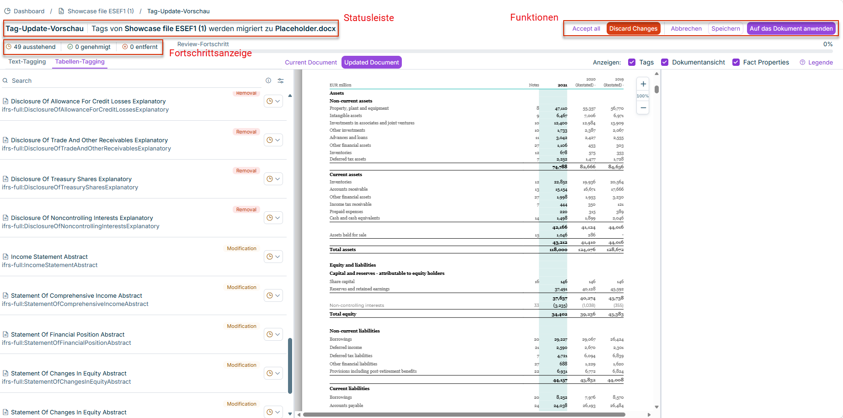Open the Legende link
This screenshot has height=418, width=843.
point(816,62)
